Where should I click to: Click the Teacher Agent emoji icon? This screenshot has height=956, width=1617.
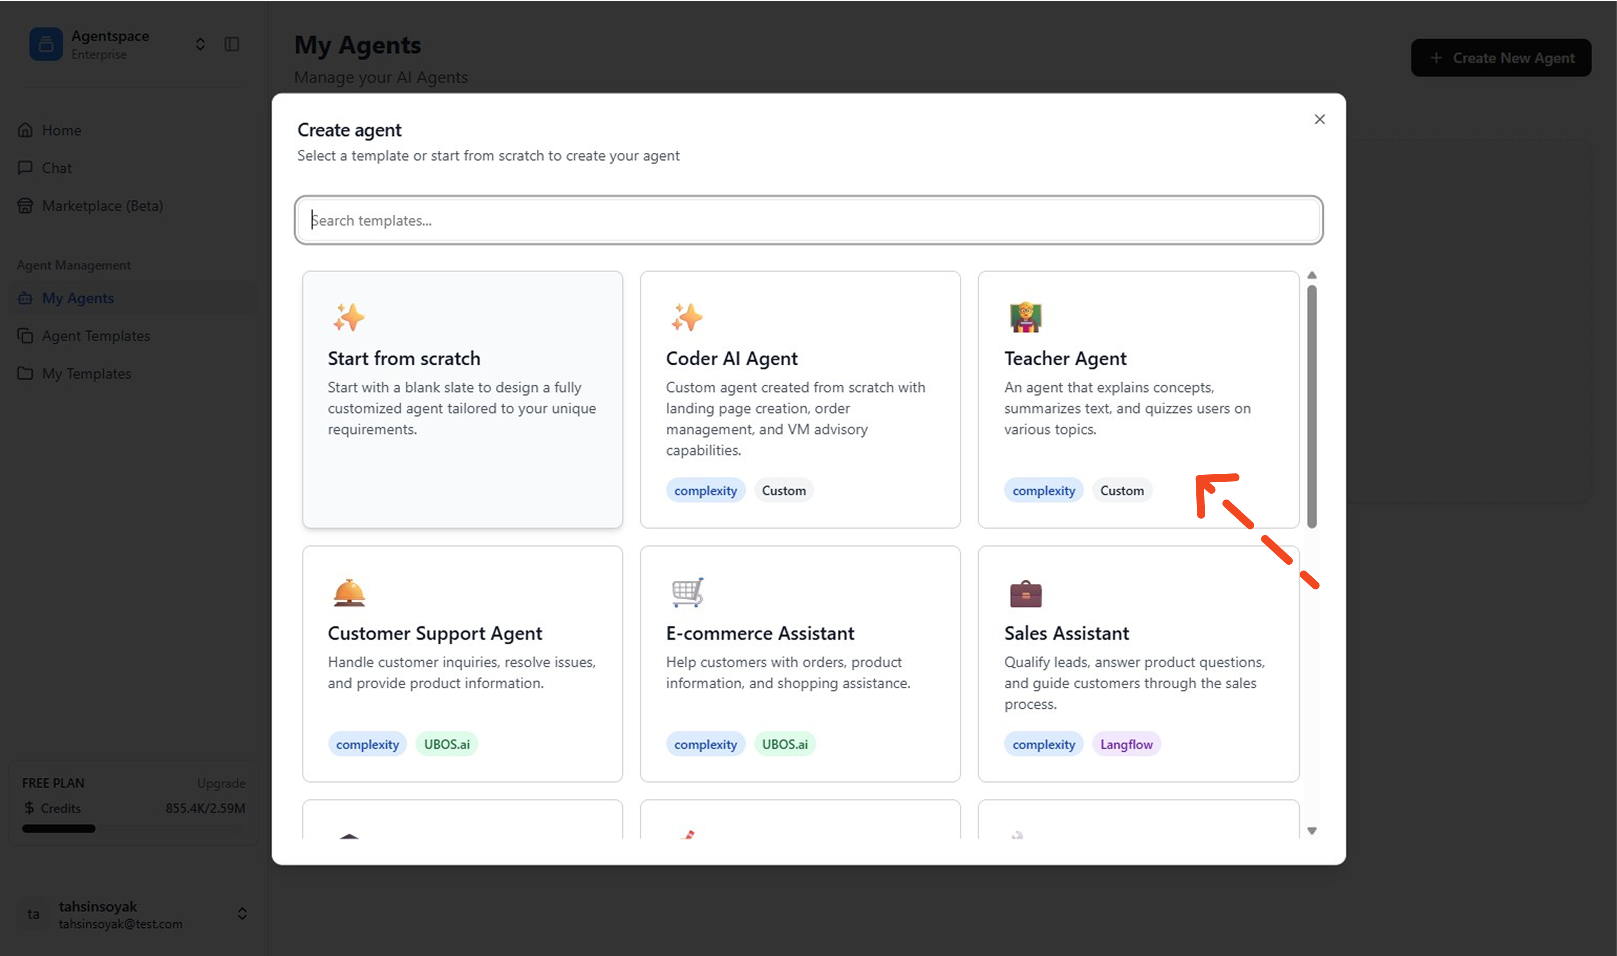point(1025,317)
